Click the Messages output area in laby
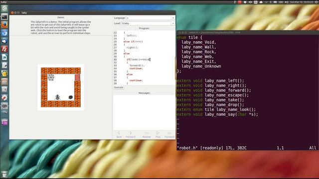 tap(144, 112)
